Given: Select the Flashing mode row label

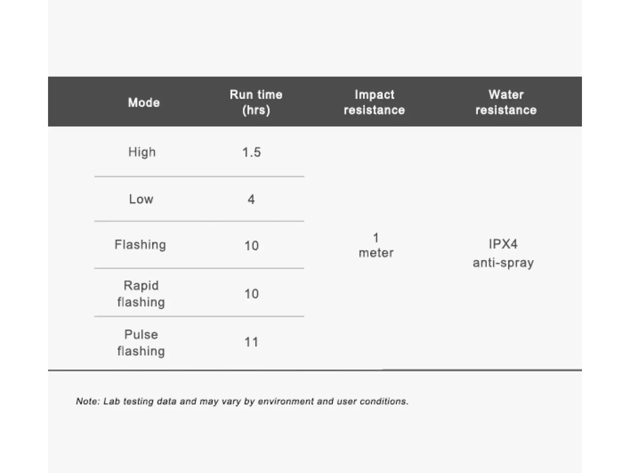Looking at the screenshot, I should (x=140, y=245).
